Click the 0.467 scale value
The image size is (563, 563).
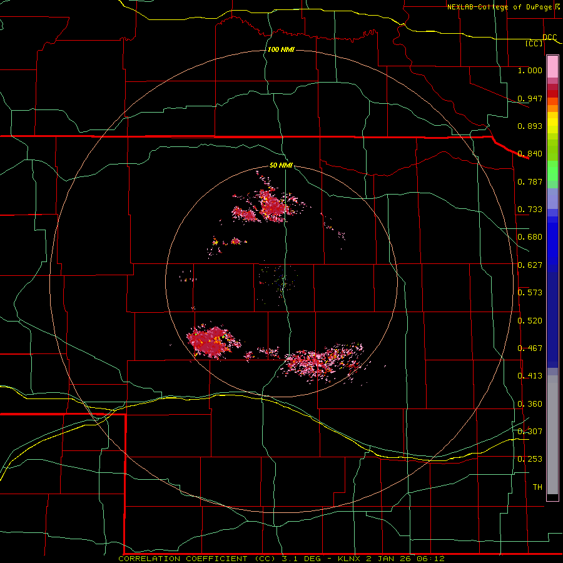coord(530,348)
